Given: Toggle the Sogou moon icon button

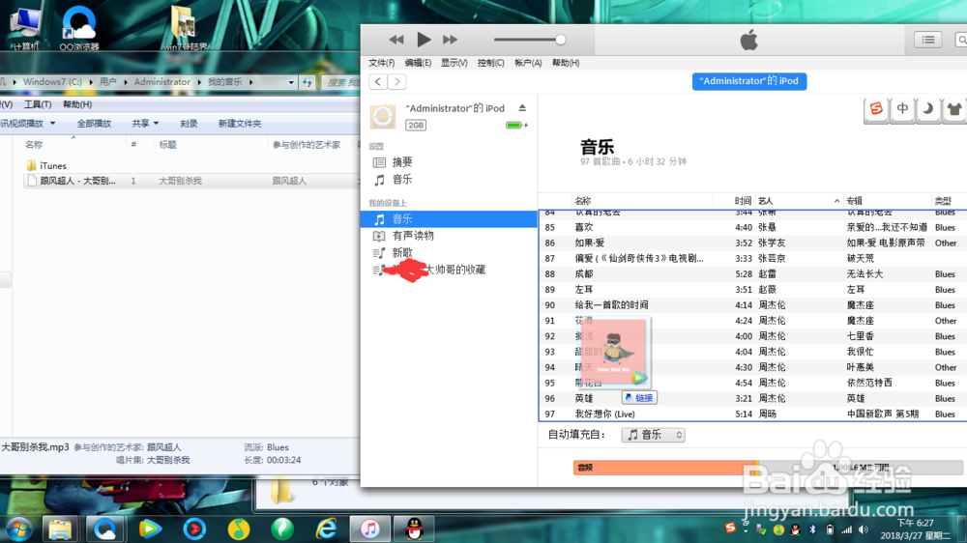Looking at the screenshot, I should tap(928, 110).
